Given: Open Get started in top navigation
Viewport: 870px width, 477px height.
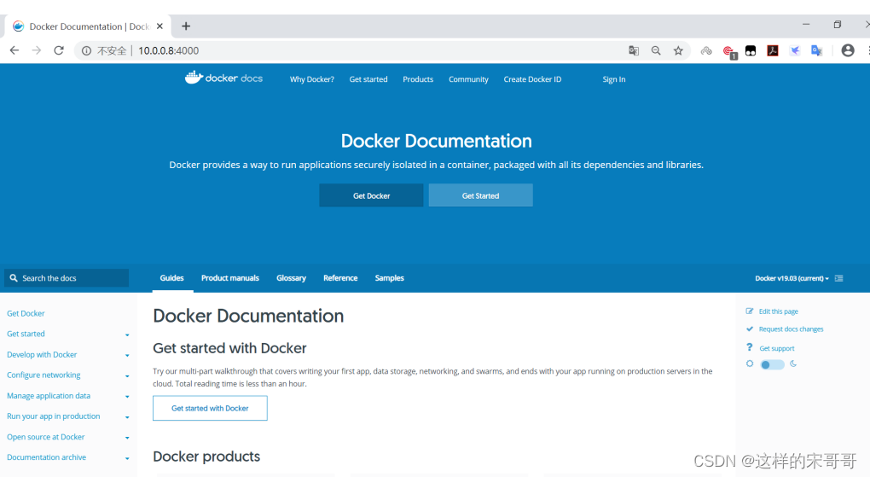Looking at the screenshot, I should coord(368,79).
